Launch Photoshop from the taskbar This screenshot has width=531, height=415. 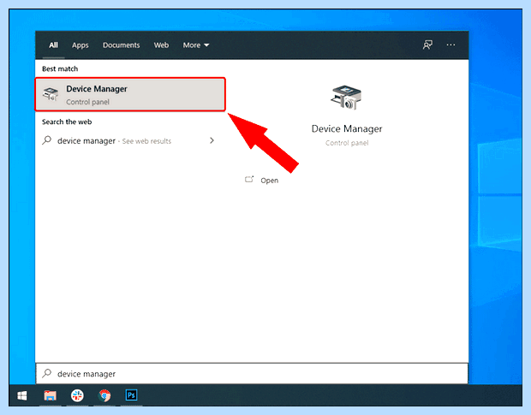coord(131,395)
